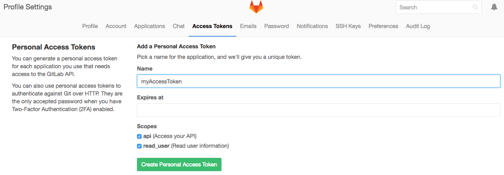The height and width of the screenshot is (175, 504).
Task: Open the Chat settings tab
Action: coord(178,26)
